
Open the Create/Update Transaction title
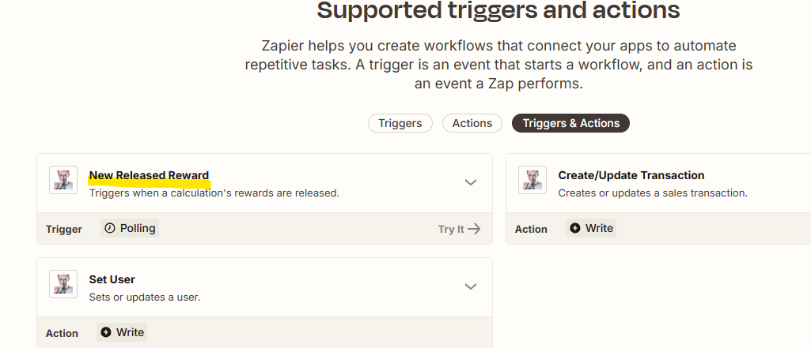click(631, 175)
